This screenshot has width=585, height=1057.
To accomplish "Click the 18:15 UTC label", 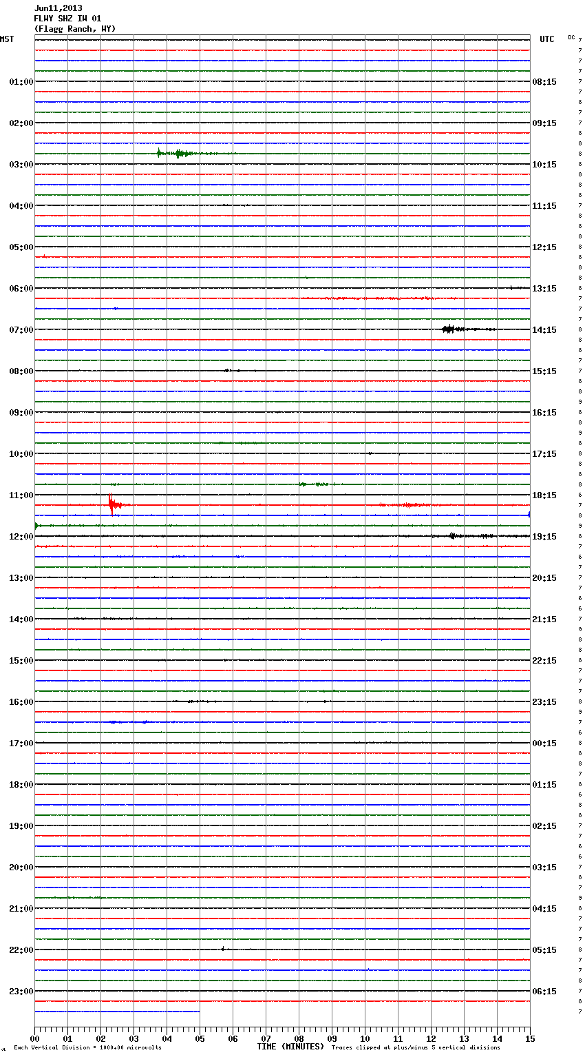I will tap(544, 495).
